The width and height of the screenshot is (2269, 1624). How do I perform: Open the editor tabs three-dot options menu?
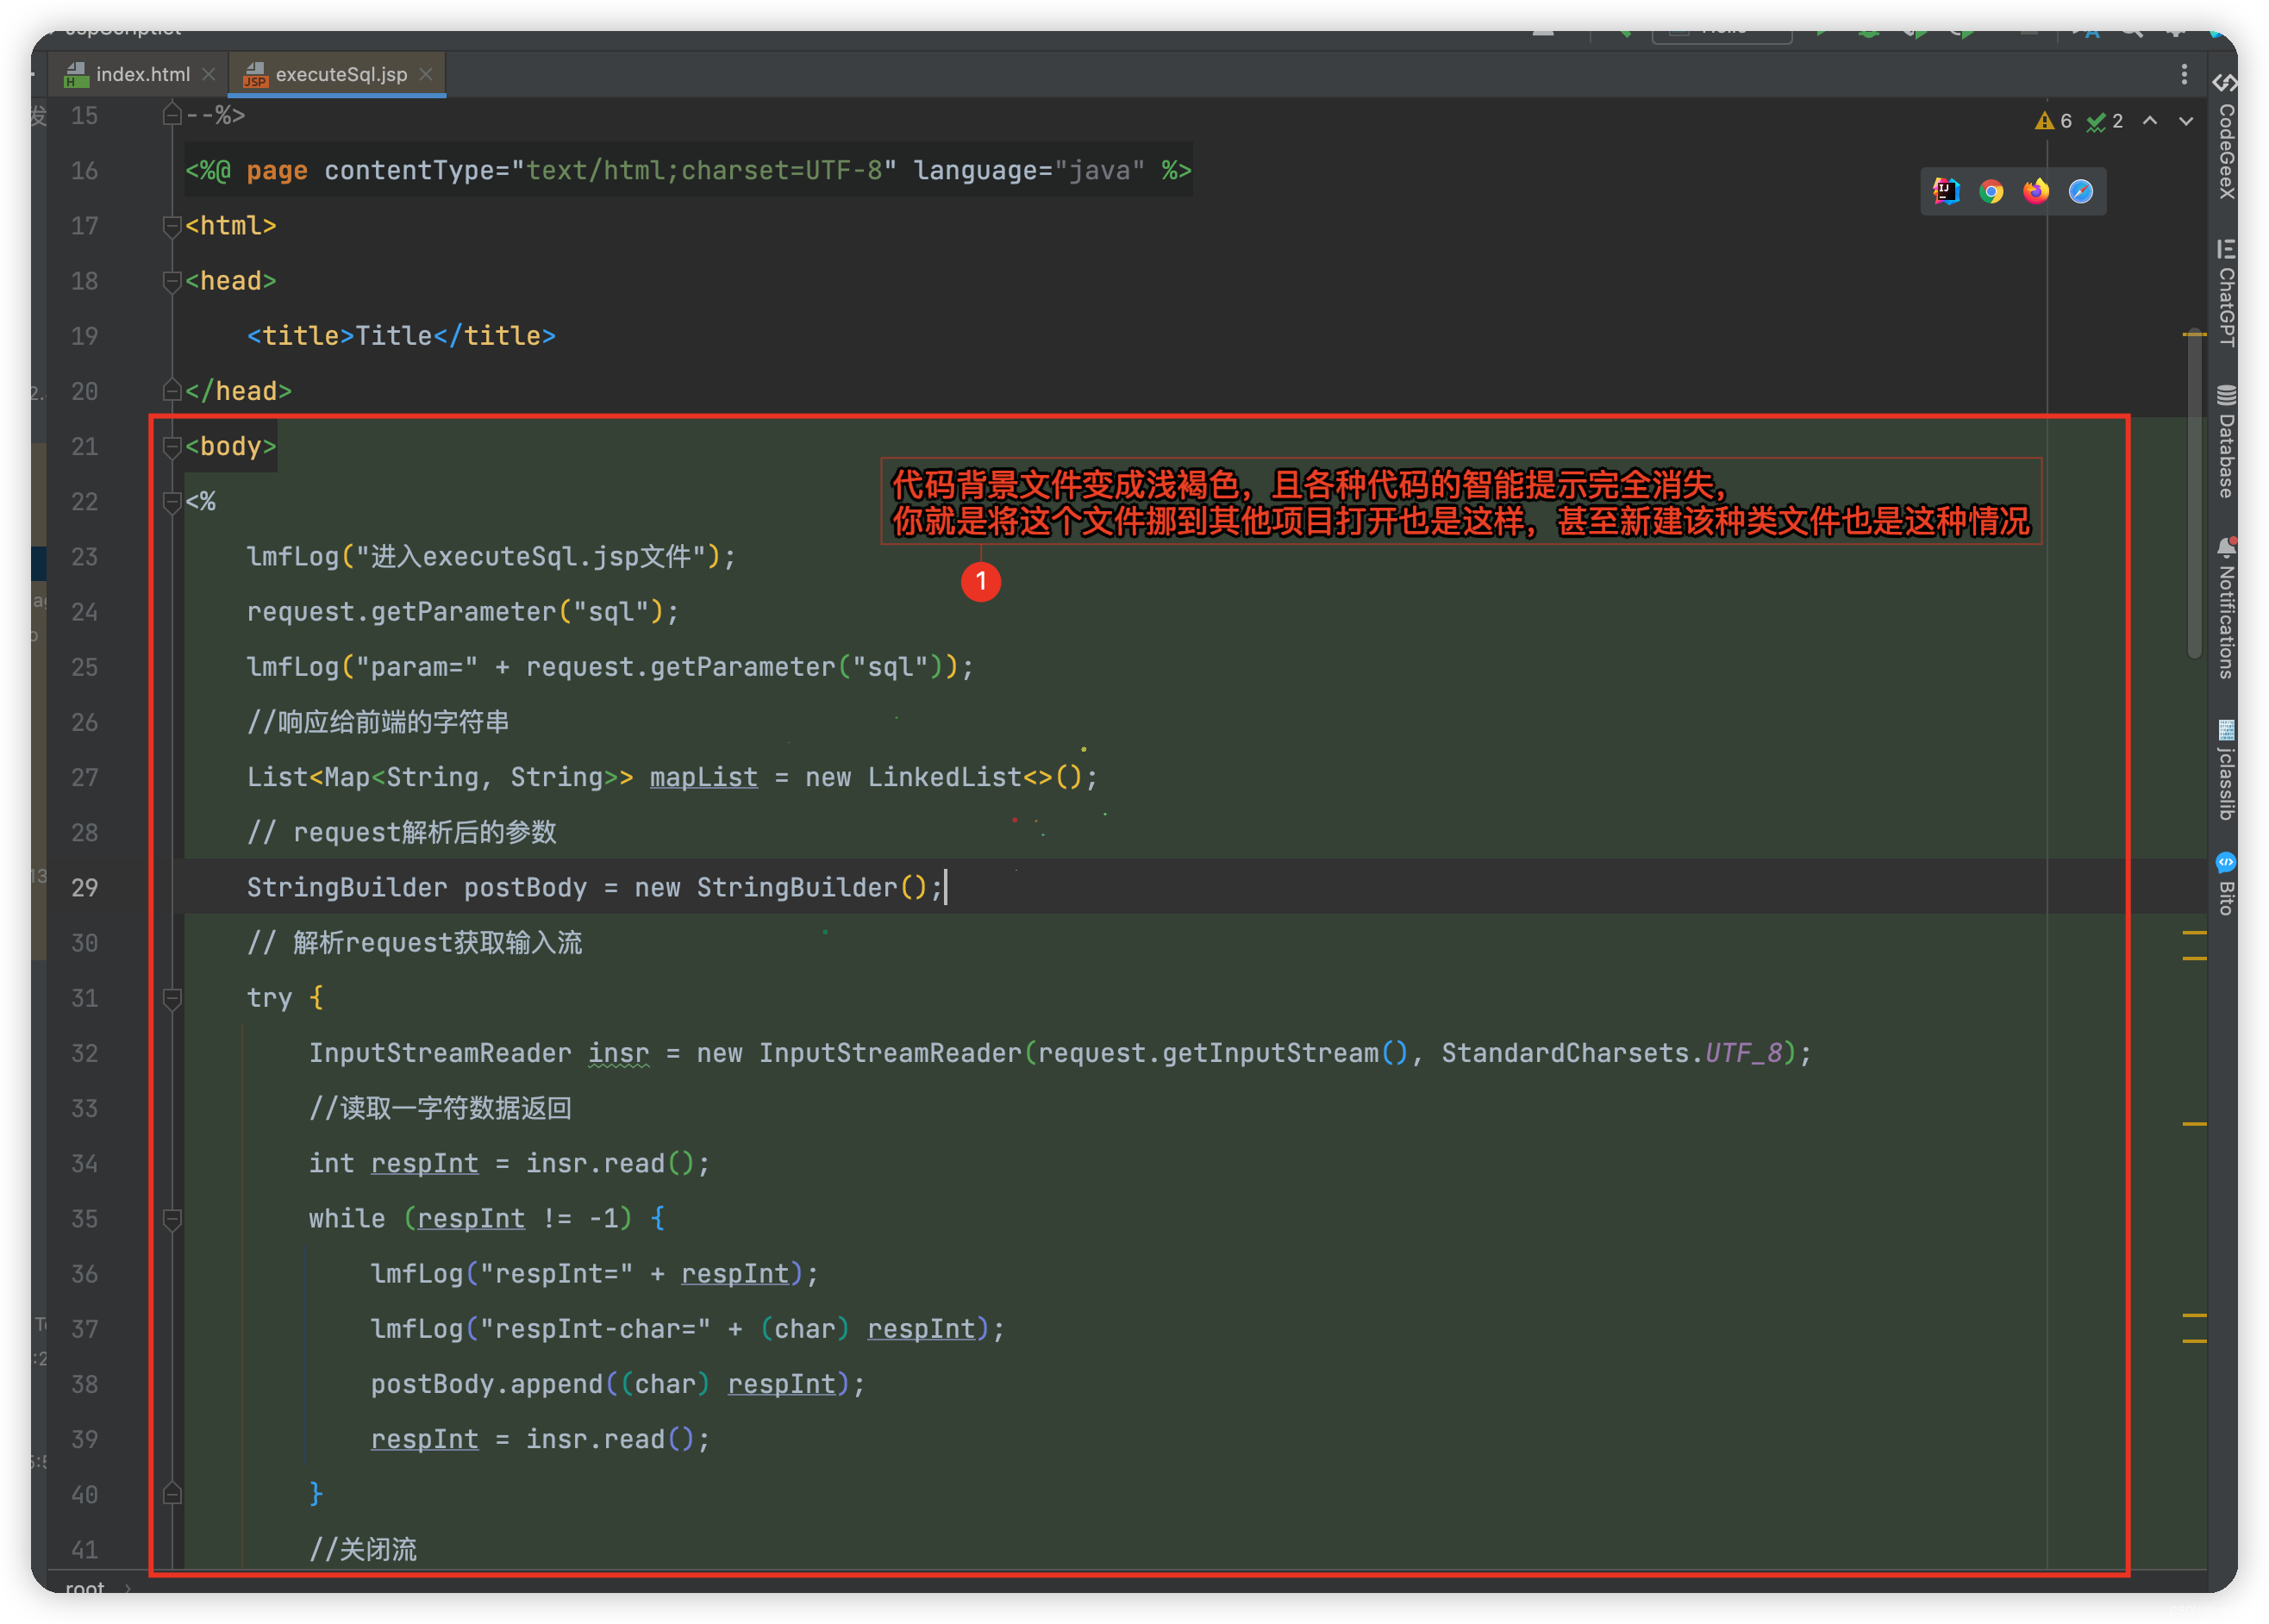[x=2184, y=74]
